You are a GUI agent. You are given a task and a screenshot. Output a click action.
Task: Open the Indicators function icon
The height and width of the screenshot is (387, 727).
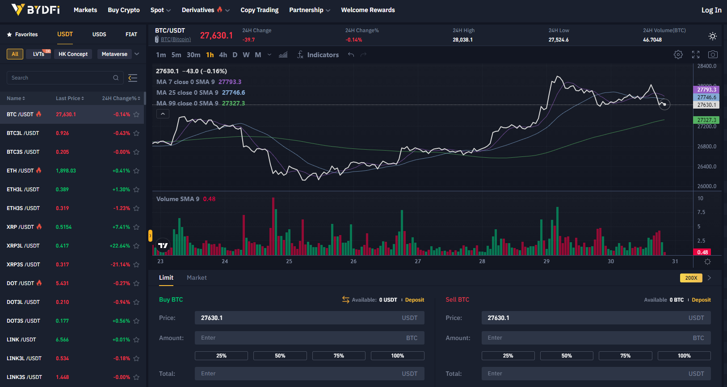(x=300, y=55)
